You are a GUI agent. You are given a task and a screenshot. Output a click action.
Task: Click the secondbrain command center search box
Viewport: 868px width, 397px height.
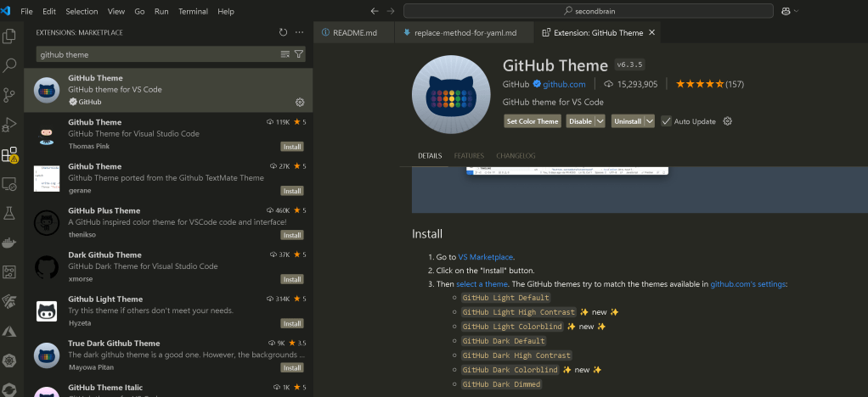point(589,11)
